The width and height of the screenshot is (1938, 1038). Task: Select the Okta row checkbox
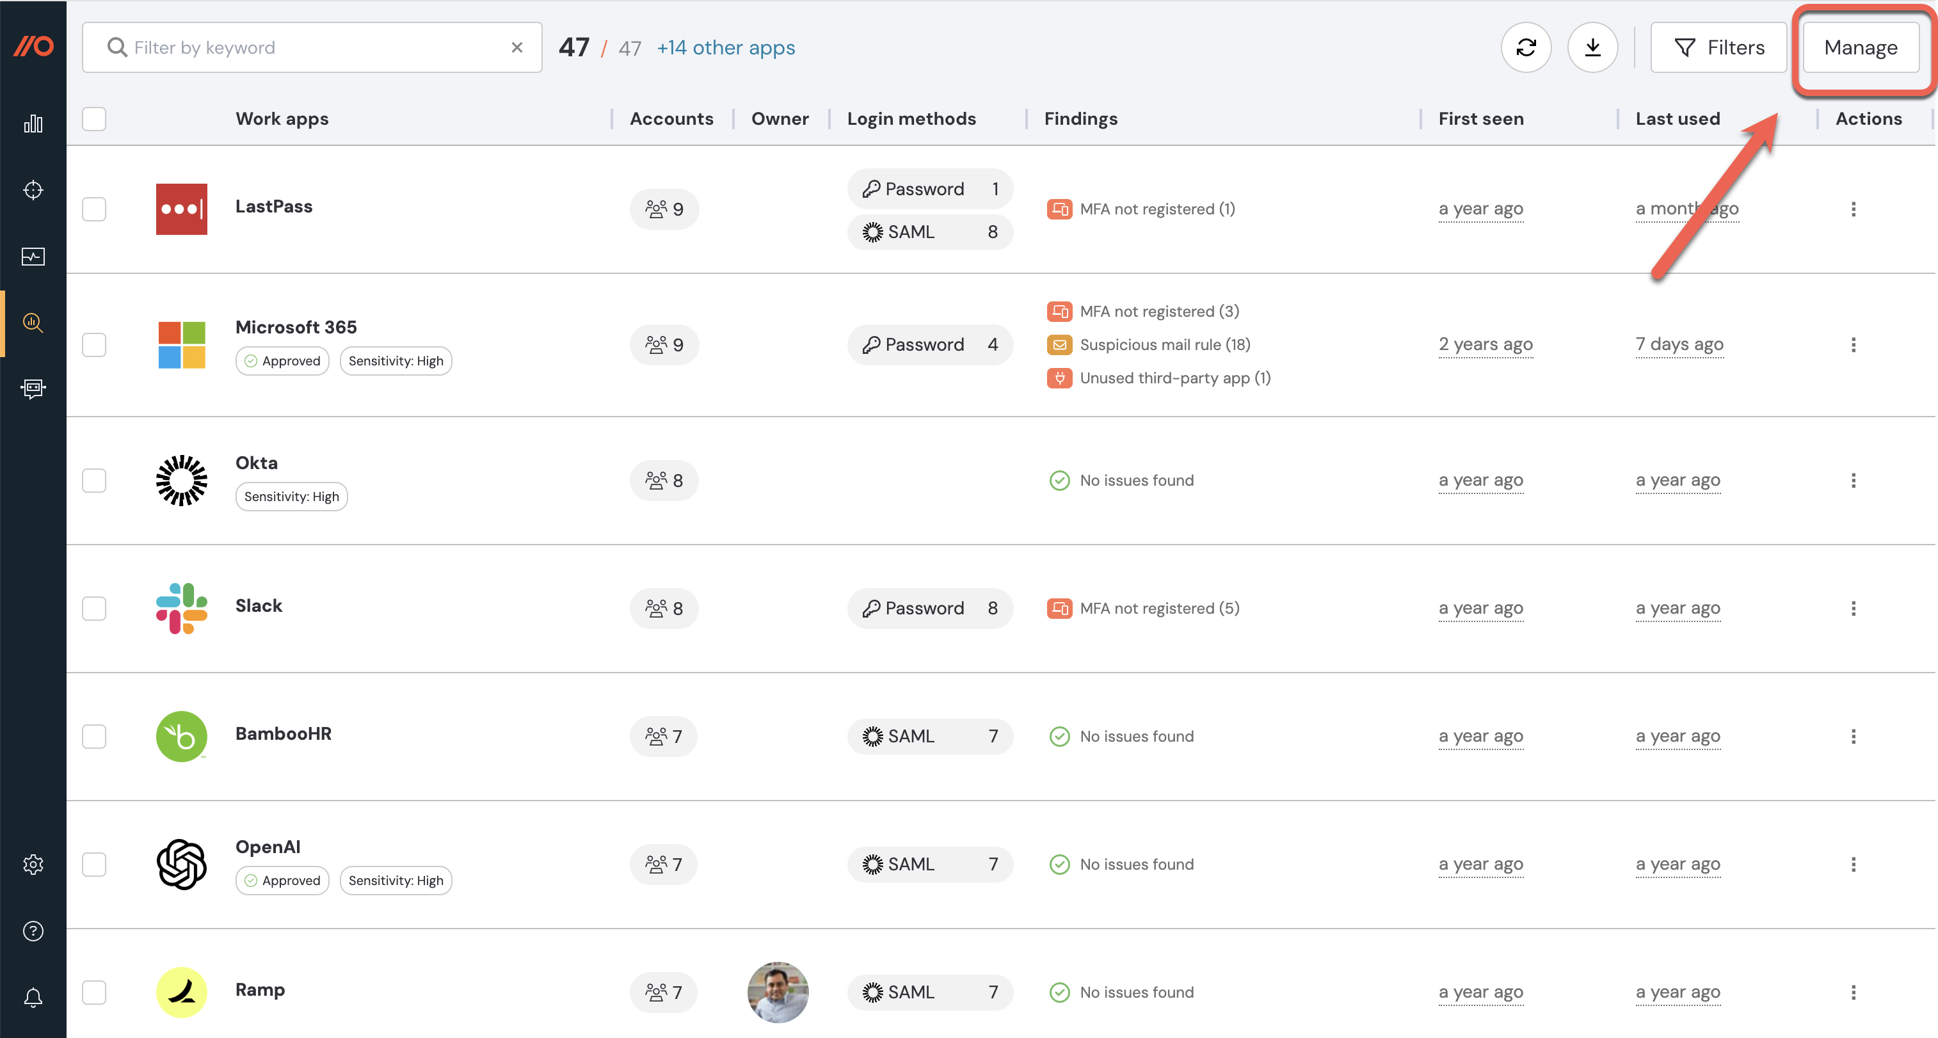[94, 480]
